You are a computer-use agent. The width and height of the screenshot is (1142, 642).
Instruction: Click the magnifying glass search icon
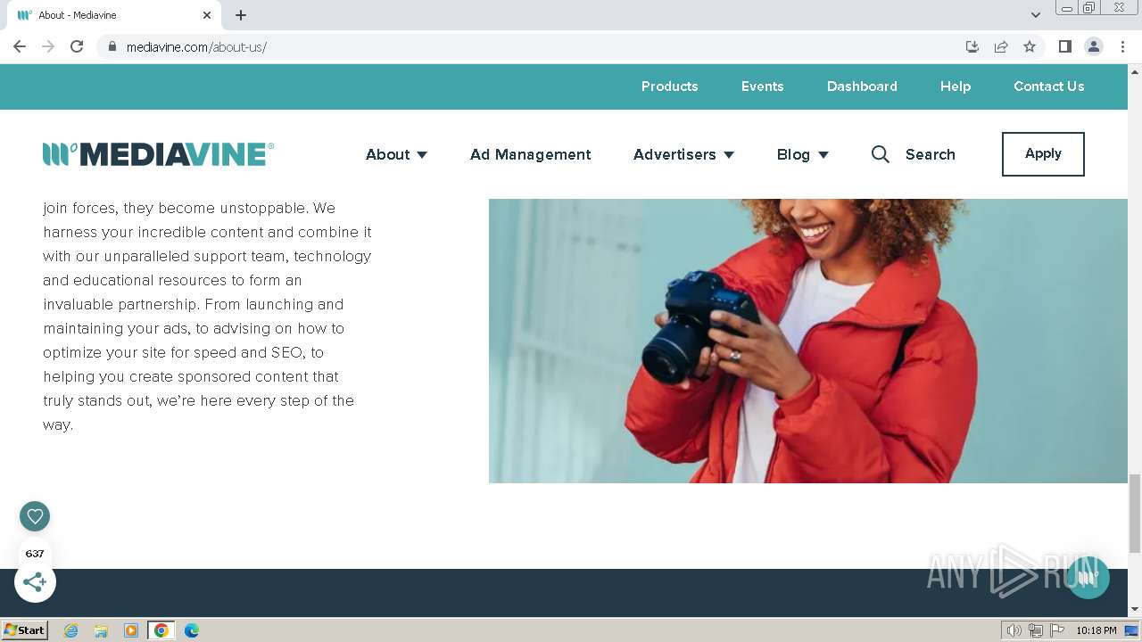tap(880, 154)
